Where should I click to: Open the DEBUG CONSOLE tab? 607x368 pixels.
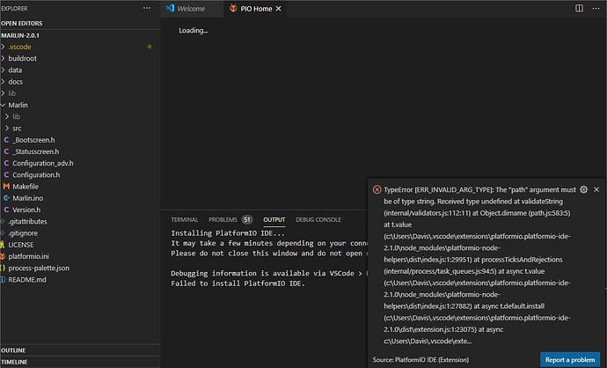coord(318,219)
